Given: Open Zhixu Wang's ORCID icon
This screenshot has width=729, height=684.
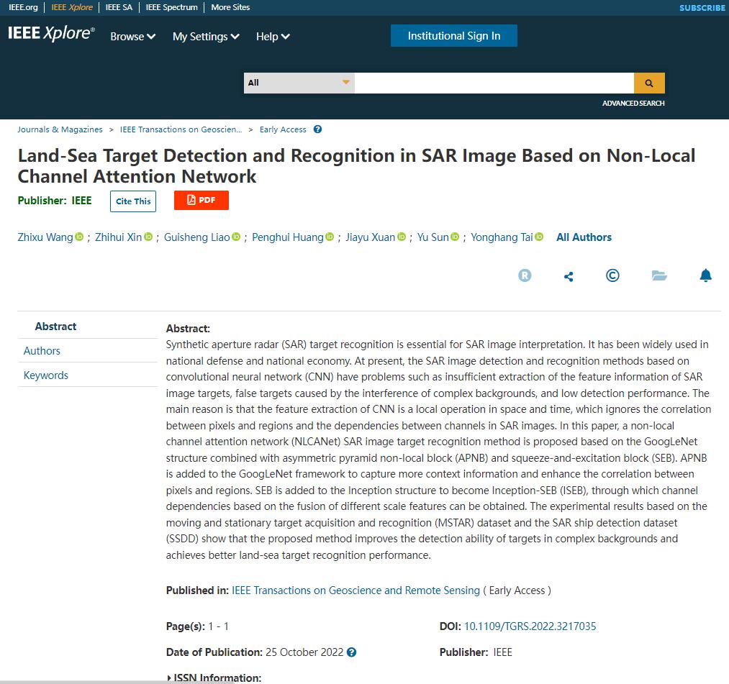Looking at the screenshot, I should [x=79, y=237].
